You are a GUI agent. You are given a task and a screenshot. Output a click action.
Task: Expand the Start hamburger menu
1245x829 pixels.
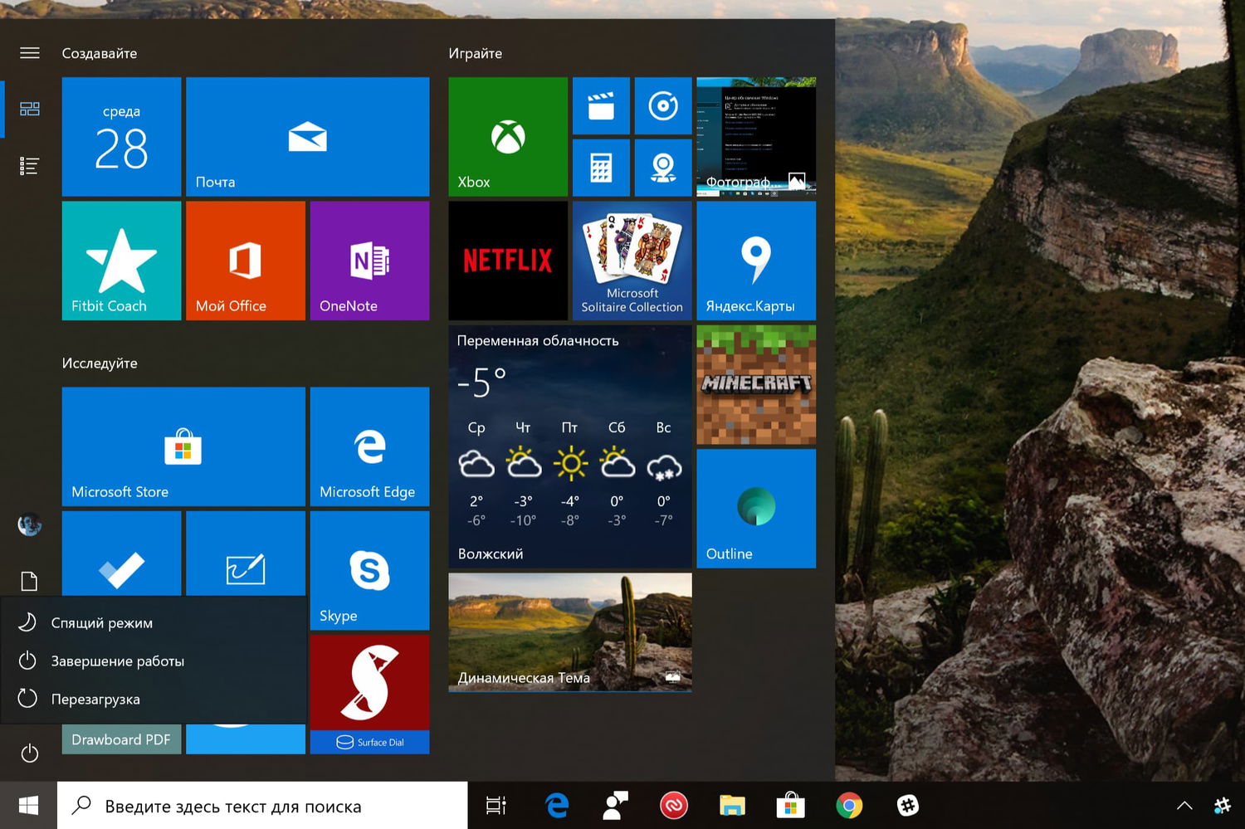point(30,53)
